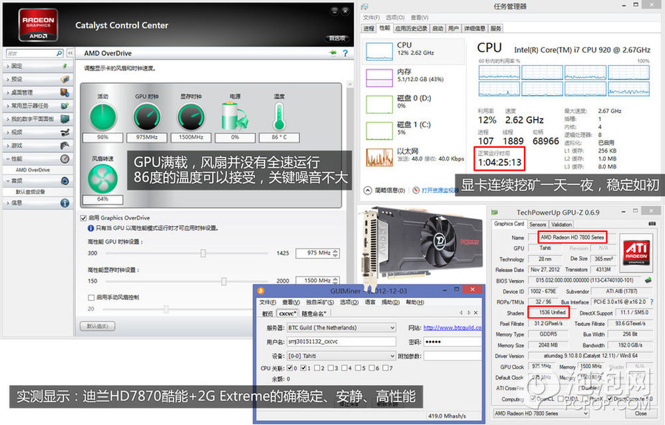Image resolution: width=665 pixels, height=425 pixels.
Task: Open the 服务器 BTC Guild server dropdown
Action: (x=341, y=328)
